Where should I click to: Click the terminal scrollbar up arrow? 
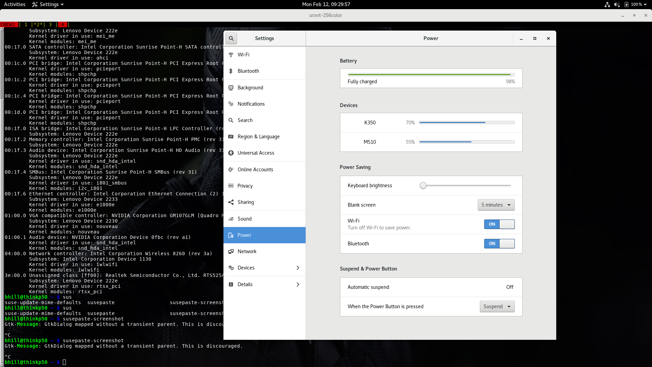tap(2, 29)
